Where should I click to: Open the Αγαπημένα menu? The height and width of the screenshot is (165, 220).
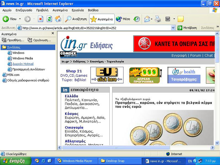point(60,10)
